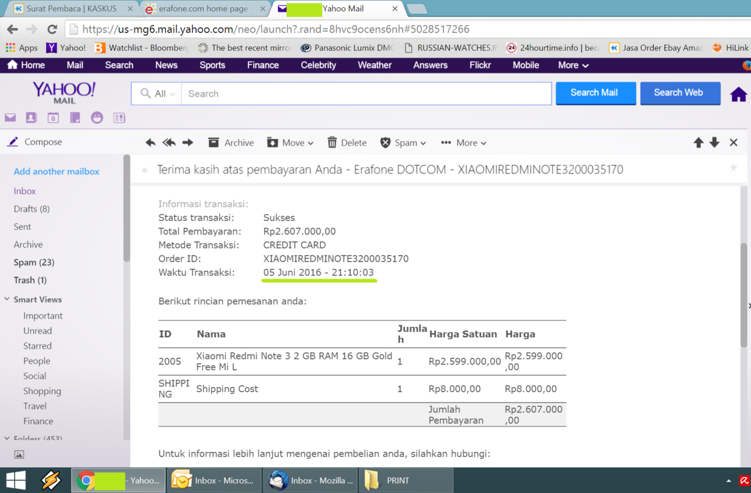Switch to the Surat Pembaca | KASKUS tab

click(x=73, y=9)
